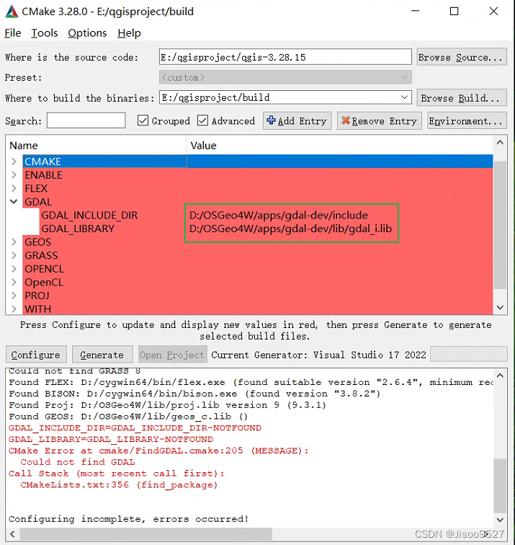Open the File menu
This screenshot has height=545, width=515.
[13, 33]
